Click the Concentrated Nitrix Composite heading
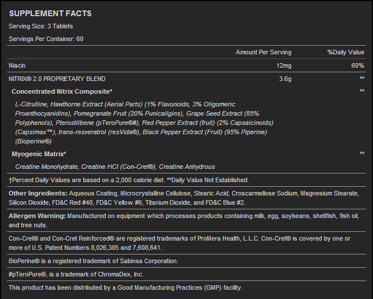 62,91
